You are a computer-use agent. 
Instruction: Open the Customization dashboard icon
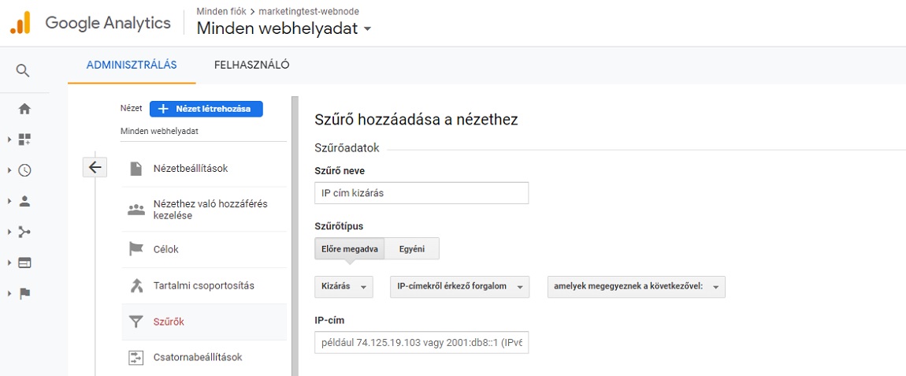pyautogui.click(x=24, y=140)
